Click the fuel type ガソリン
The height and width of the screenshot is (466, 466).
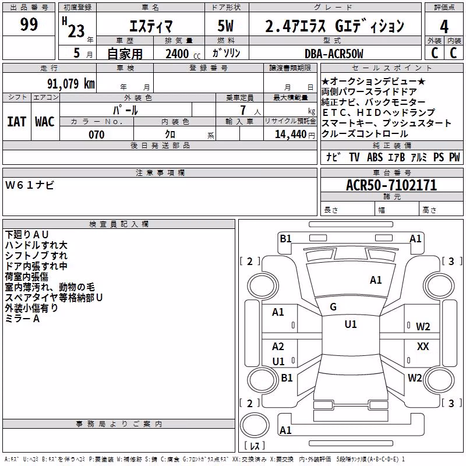pyautogui.click(x=226, y=53)
